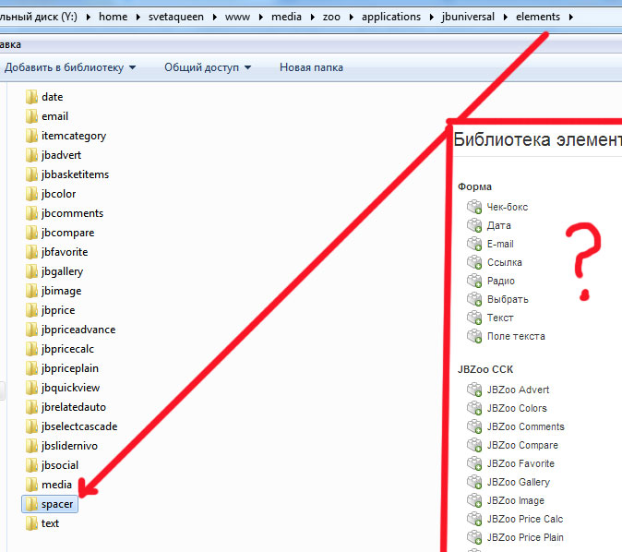Add the Дата element icon

474,225
